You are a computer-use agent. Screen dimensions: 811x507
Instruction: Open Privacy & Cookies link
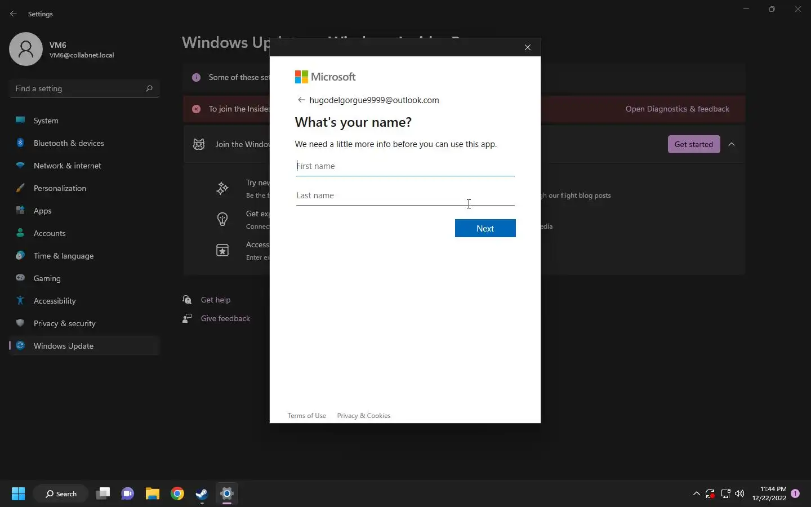364,416
